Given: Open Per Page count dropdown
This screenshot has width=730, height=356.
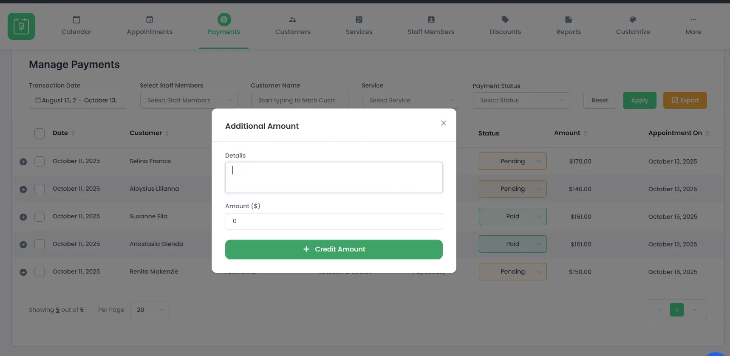Looking at the screenshot, I should coord(150,310).
